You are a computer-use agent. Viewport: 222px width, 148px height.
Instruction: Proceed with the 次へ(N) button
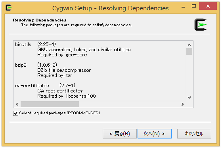(x=155, y=134)
